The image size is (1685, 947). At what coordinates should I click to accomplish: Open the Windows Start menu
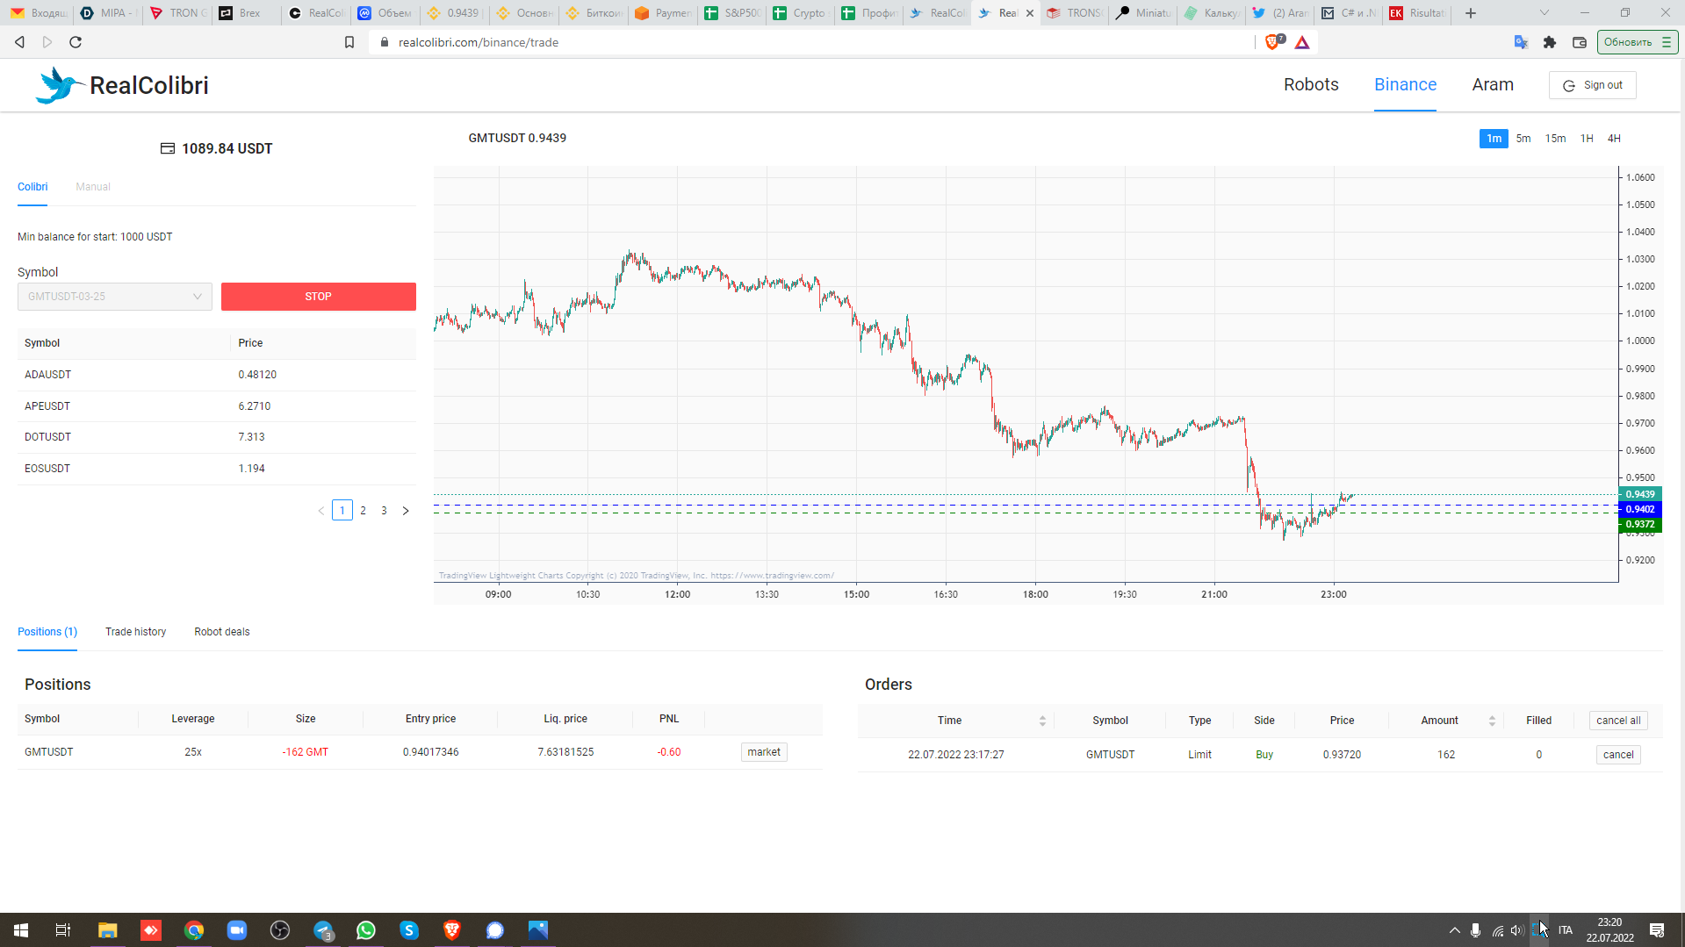(21, 930)
